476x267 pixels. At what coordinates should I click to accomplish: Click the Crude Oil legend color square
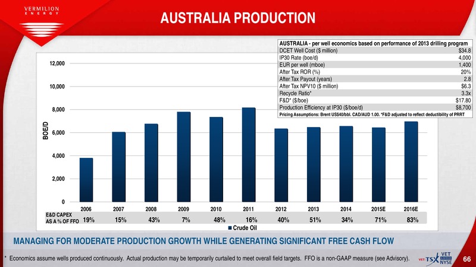(230, 228)
